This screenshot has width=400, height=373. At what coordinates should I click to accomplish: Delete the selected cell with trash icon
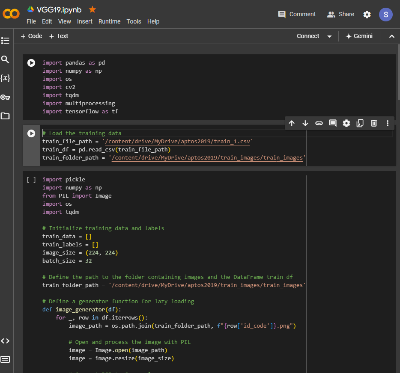pos(374,123)
